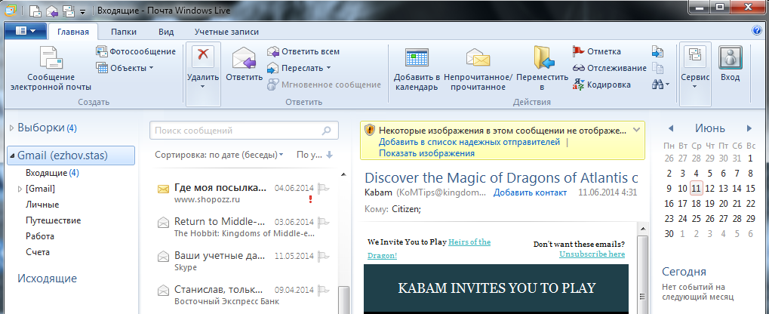This screenshot has width=769, height=314.
Task: Toggle Отслеживание conversation watch
Action: [610, 68]
